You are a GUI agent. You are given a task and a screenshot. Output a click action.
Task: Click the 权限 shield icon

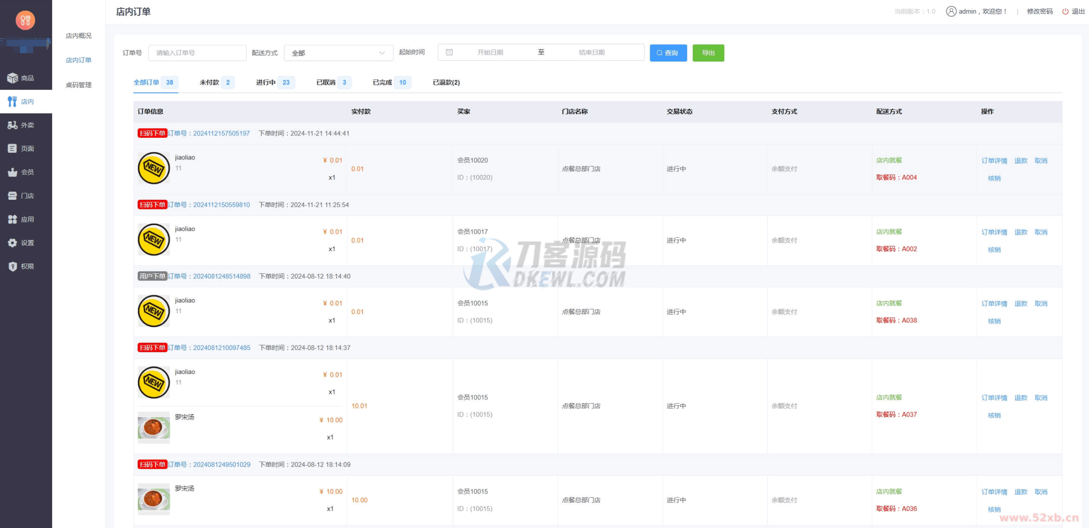(12, 266)
